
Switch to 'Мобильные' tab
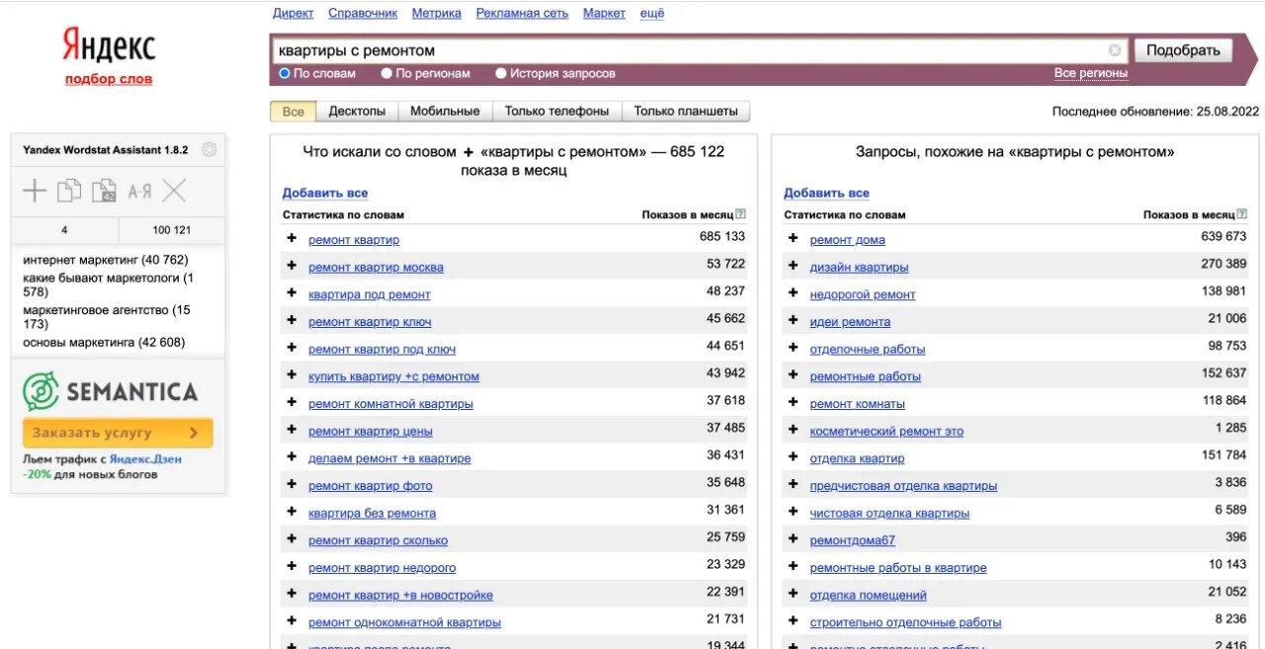(x=445, y=112)
